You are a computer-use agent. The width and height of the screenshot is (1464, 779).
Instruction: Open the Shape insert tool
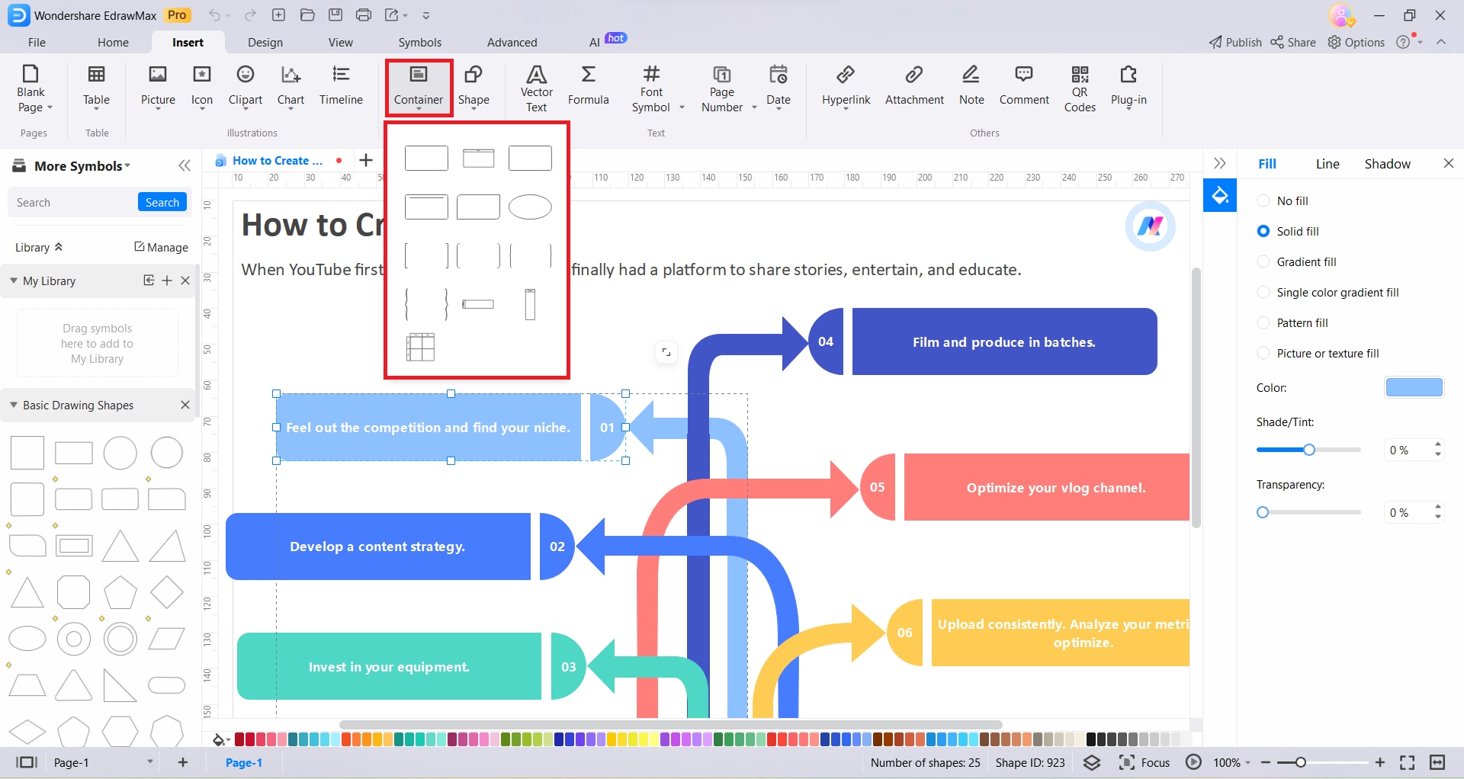tap(474, 88)
